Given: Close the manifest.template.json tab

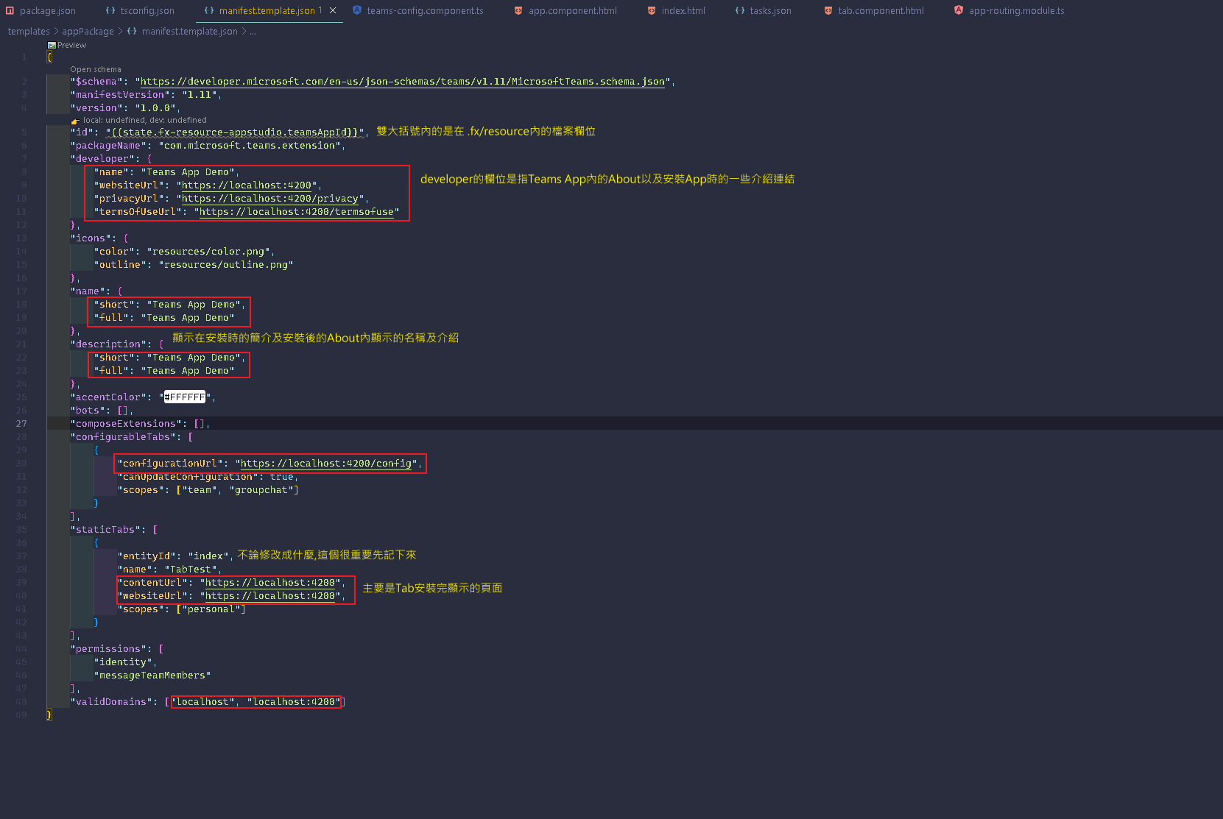Looking at the screenshot, I should [x=333, y=10].
